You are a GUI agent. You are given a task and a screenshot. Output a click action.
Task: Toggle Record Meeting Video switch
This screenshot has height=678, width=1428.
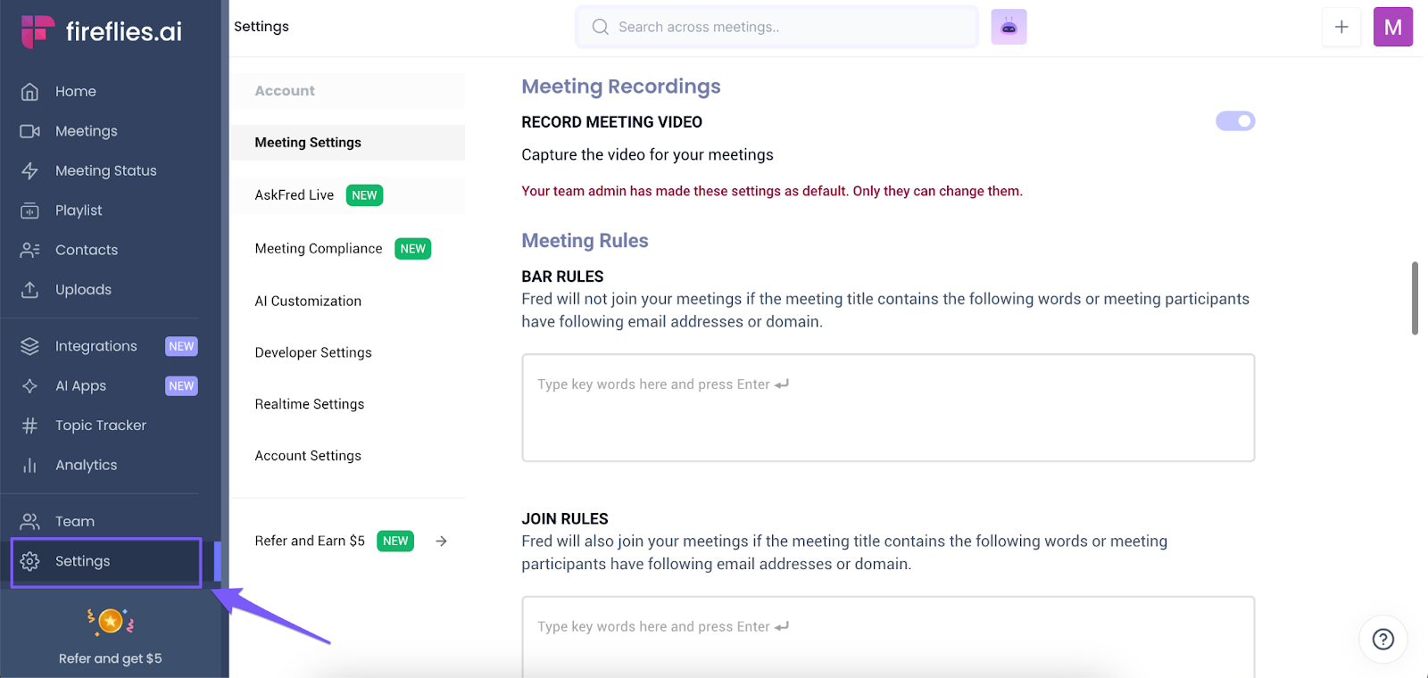point(1235,120)
